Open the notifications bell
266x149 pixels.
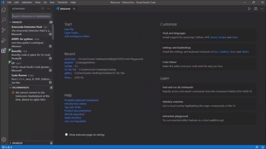(263, 147)
